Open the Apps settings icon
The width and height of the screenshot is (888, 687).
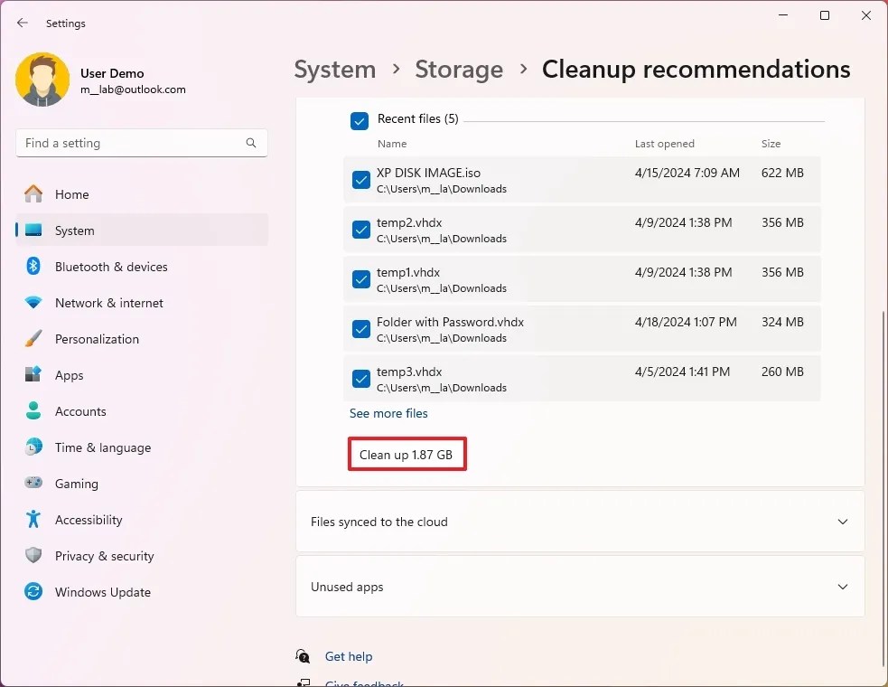33,375
